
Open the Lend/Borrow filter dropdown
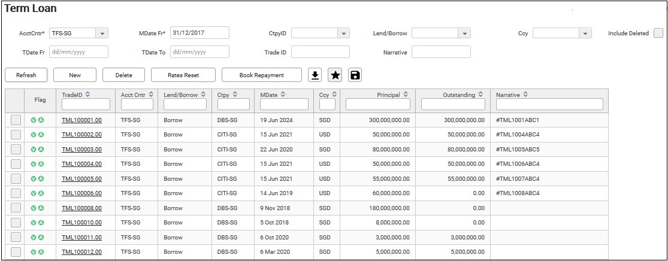(x=464, y=34)
